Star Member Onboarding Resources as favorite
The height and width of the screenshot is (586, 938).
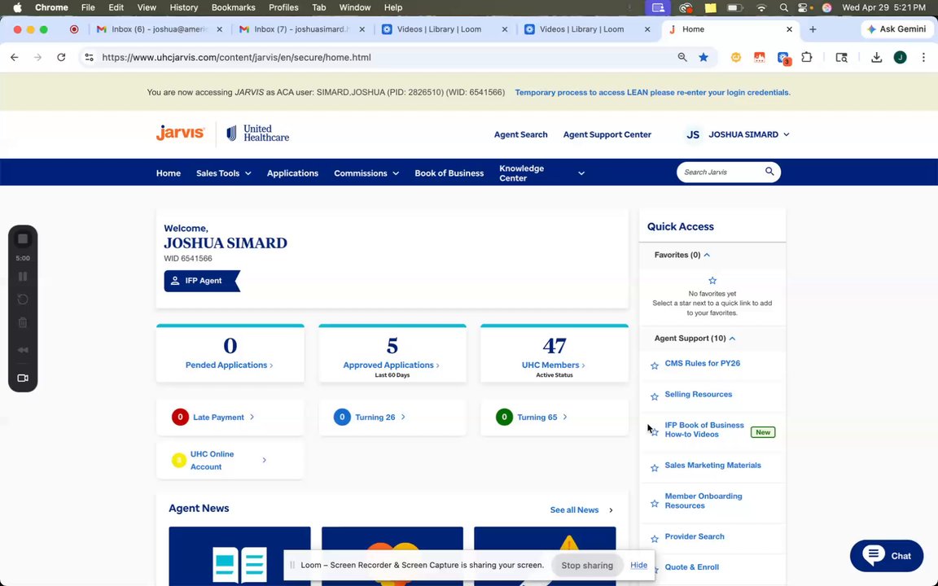655,504
